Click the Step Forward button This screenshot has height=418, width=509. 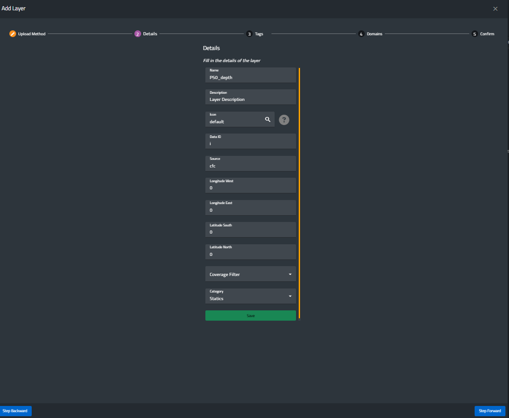490,411
